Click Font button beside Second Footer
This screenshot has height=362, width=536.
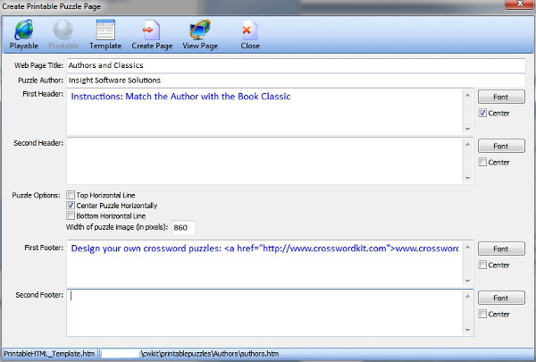click(x=500, y=298)
